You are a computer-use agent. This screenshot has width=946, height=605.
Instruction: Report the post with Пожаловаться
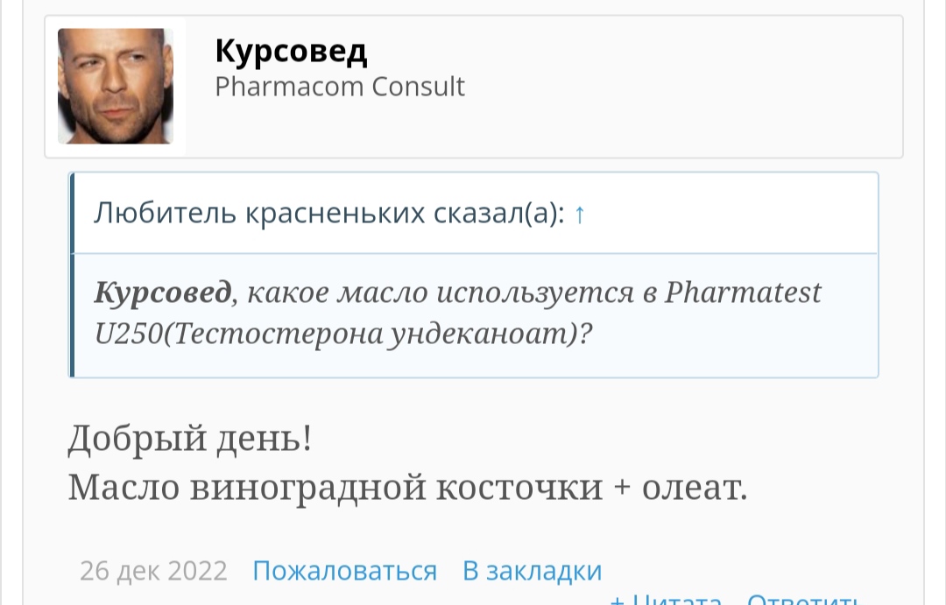click(x=344, y=571)
